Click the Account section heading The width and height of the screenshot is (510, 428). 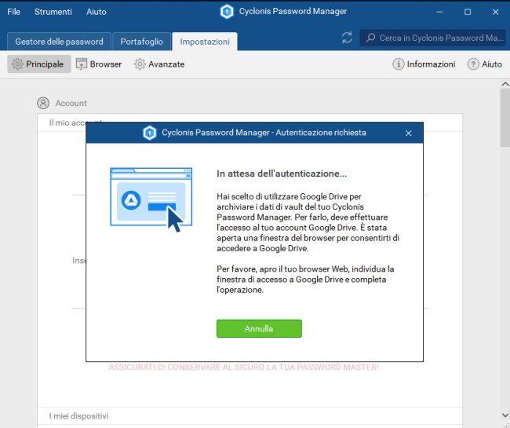coord(71,103)
